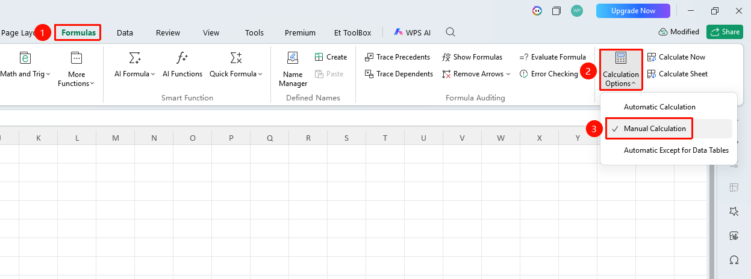Expand the More Functions menu
751x279 pixels.
coord(76,69)
